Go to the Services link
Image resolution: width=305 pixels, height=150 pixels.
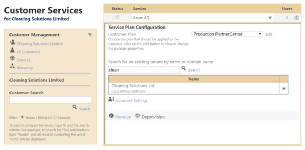click(23, 60)
